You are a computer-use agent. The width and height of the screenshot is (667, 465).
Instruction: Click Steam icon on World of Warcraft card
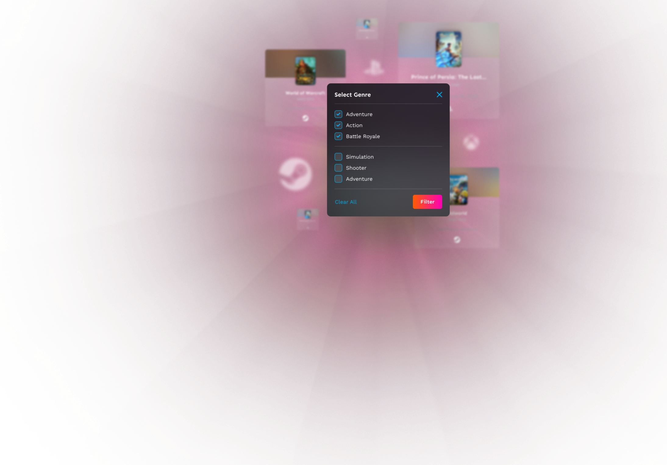[305, 118]
